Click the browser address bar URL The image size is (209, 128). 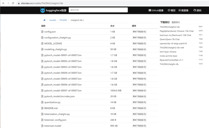click(x=42, y=3)
